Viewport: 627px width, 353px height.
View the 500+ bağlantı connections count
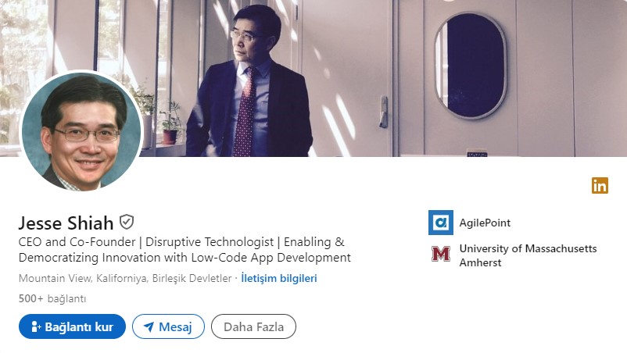coord(52,298)
